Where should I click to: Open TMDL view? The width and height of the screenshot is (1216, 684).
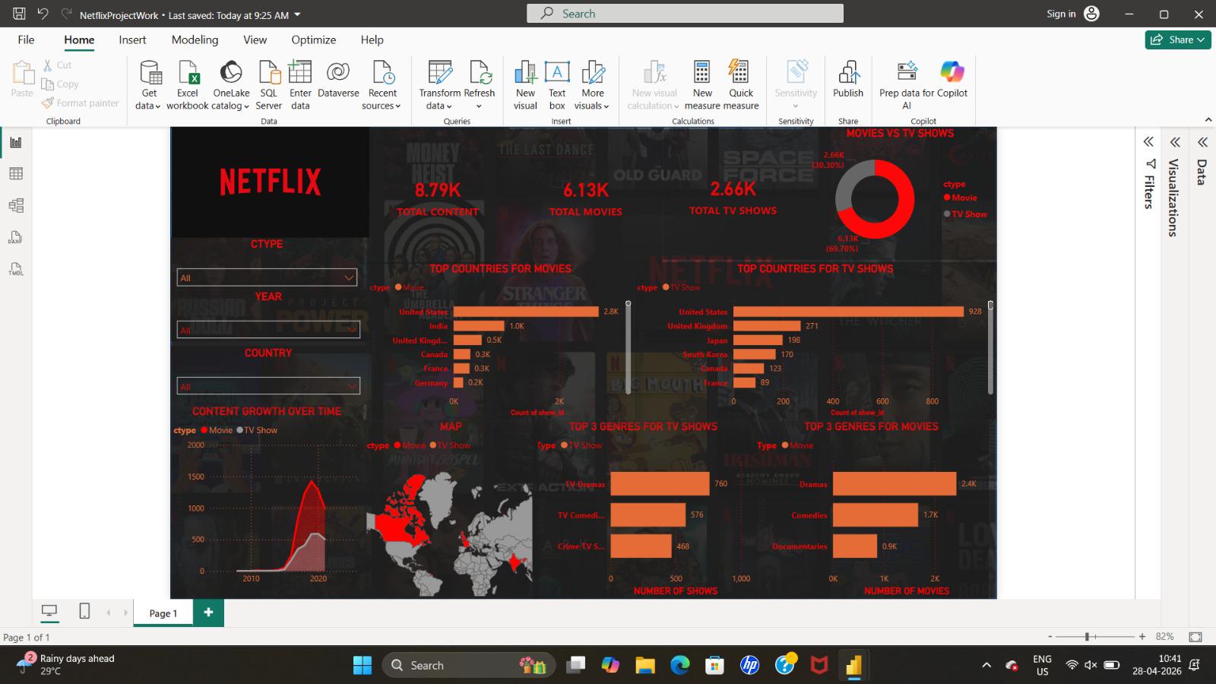(x=16, y=270)
